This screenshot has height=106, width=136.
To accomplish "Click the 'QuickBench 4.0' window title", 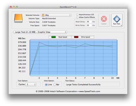I will pos(68,7).
